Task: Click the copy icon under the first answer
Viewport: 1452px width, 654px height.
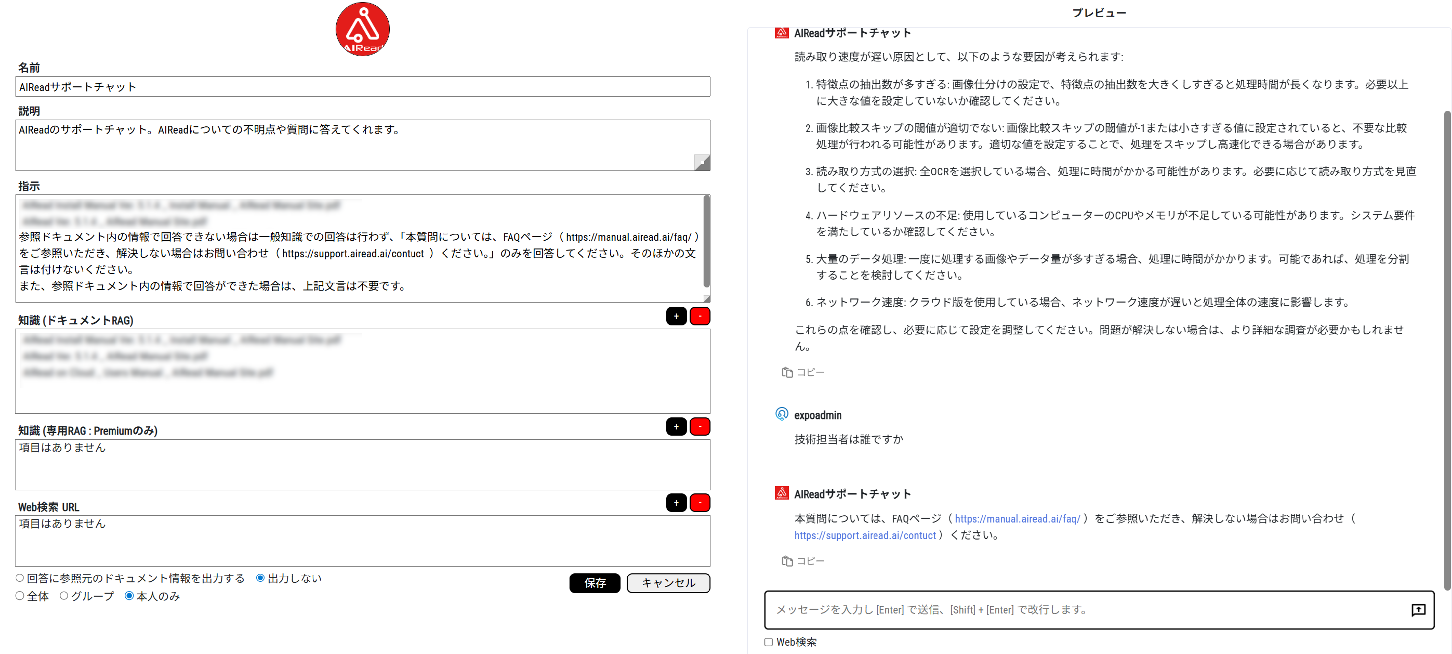Action: 787,372
